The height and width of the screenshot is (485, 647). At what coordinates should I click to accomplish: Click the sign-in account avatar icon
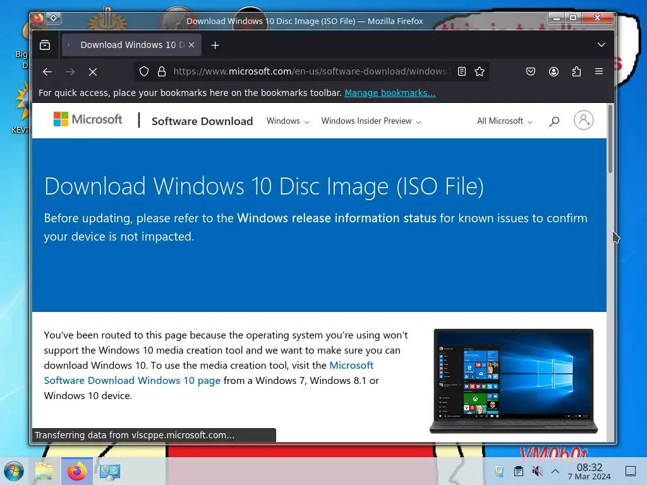click(583, 120)
